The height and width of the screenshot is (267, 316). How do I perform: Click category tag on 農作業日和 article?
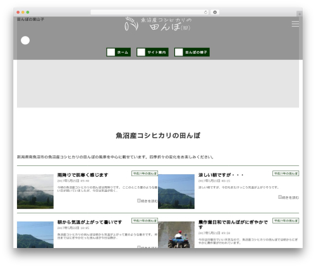click(x=286, y=220)
